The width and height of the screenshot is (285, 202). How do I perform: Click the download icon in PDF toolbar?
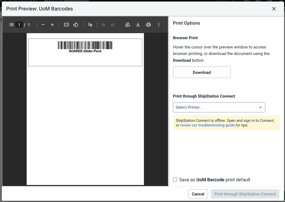tap(138, 25)
